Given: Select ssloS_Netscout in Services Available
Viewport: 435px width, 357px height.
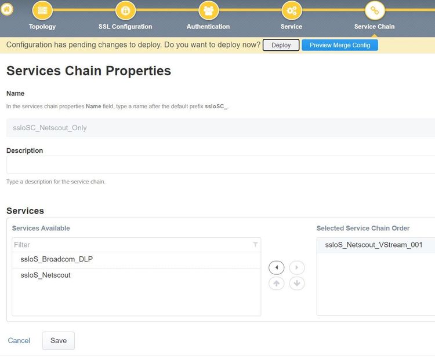Looking at the screenshot, I should pos(45,275).
